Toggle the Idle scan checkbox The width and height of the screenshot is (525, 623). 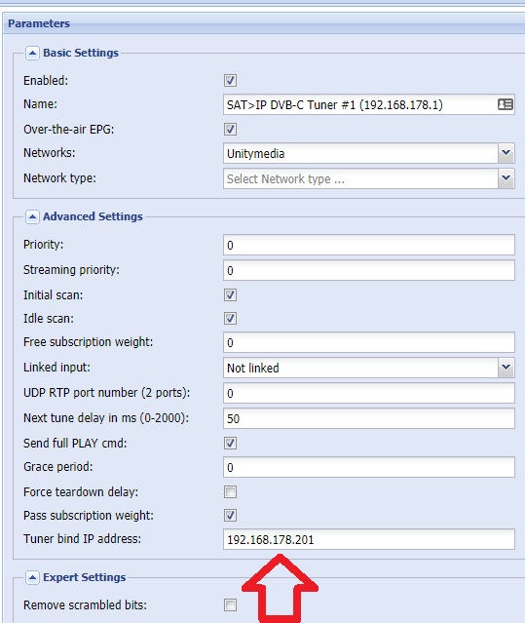(x=230, y=318)
